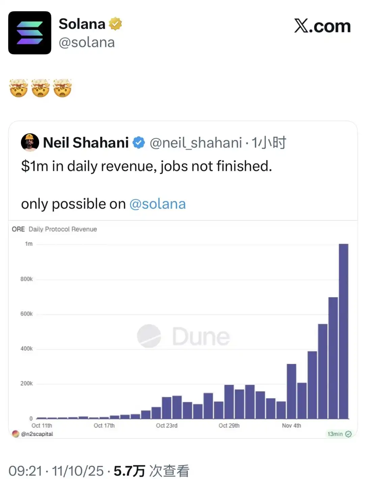Click the third exploding head emoji

point(62,88)
